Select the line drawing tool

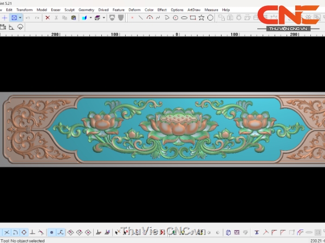coord(141,18)
